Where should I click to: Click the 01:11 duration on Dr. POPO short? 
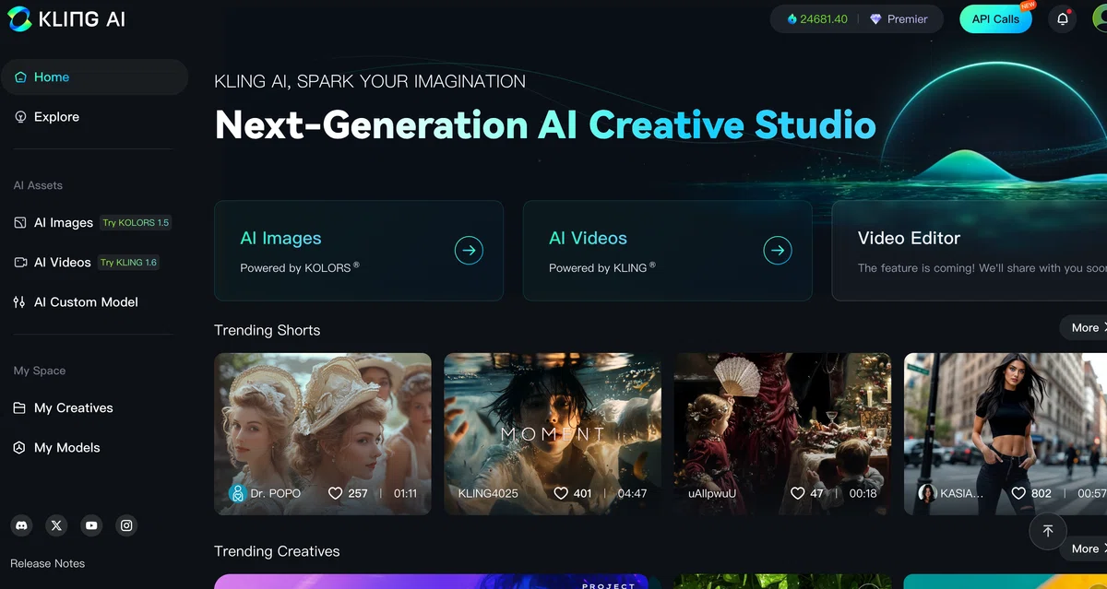[x=405, y=493]
